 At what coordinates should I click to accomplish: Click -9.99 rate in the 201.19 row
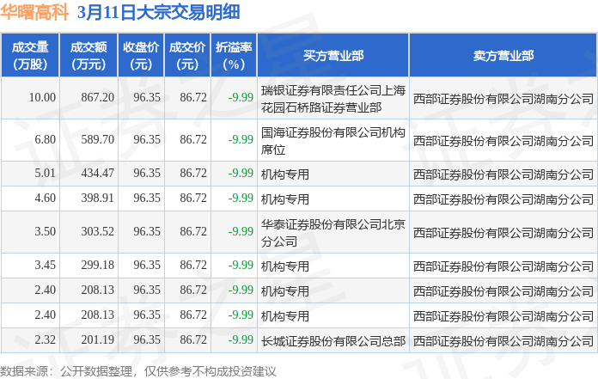point(241,339)
